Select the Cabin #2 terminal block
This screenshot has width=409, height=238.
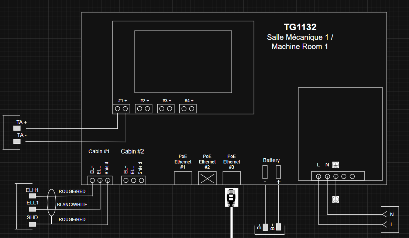coord(134,180)
